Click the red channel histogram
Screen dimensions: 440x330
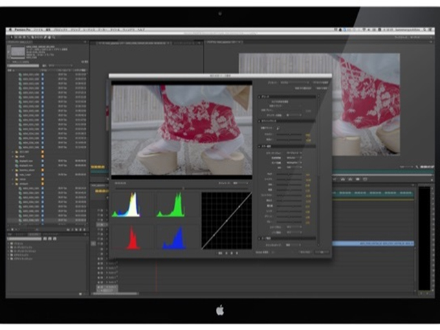[x=126, y=236]
